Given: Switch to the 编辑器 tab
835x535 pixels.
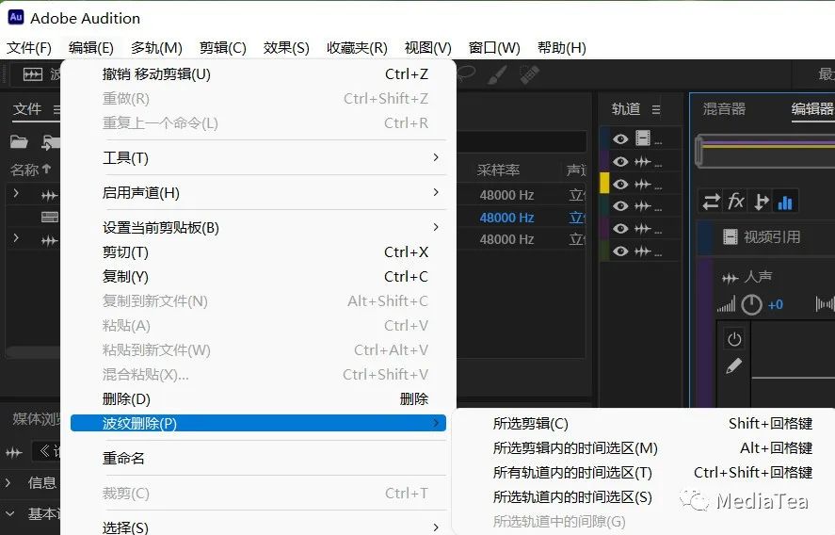Looking at the screenshot, I should (x=812, y=109).
